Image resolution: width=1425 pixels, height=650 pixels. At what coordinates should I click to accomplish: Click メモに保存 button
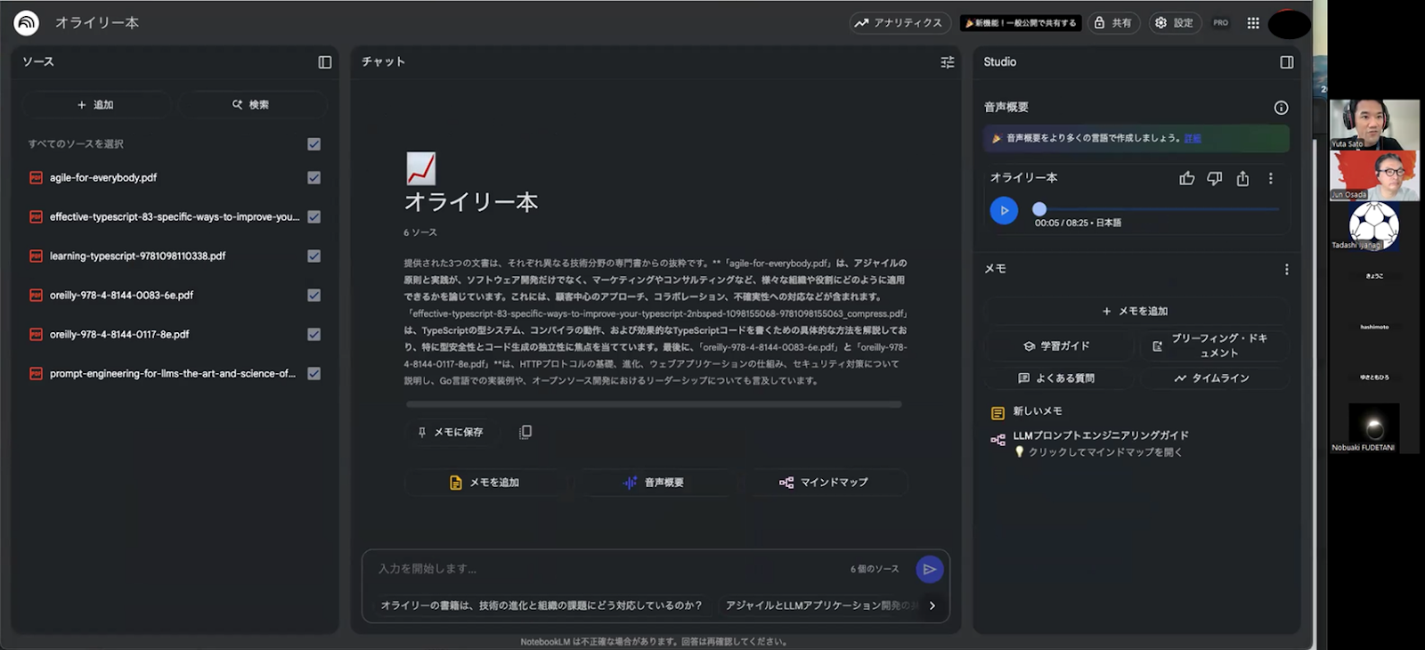(451, 433)
